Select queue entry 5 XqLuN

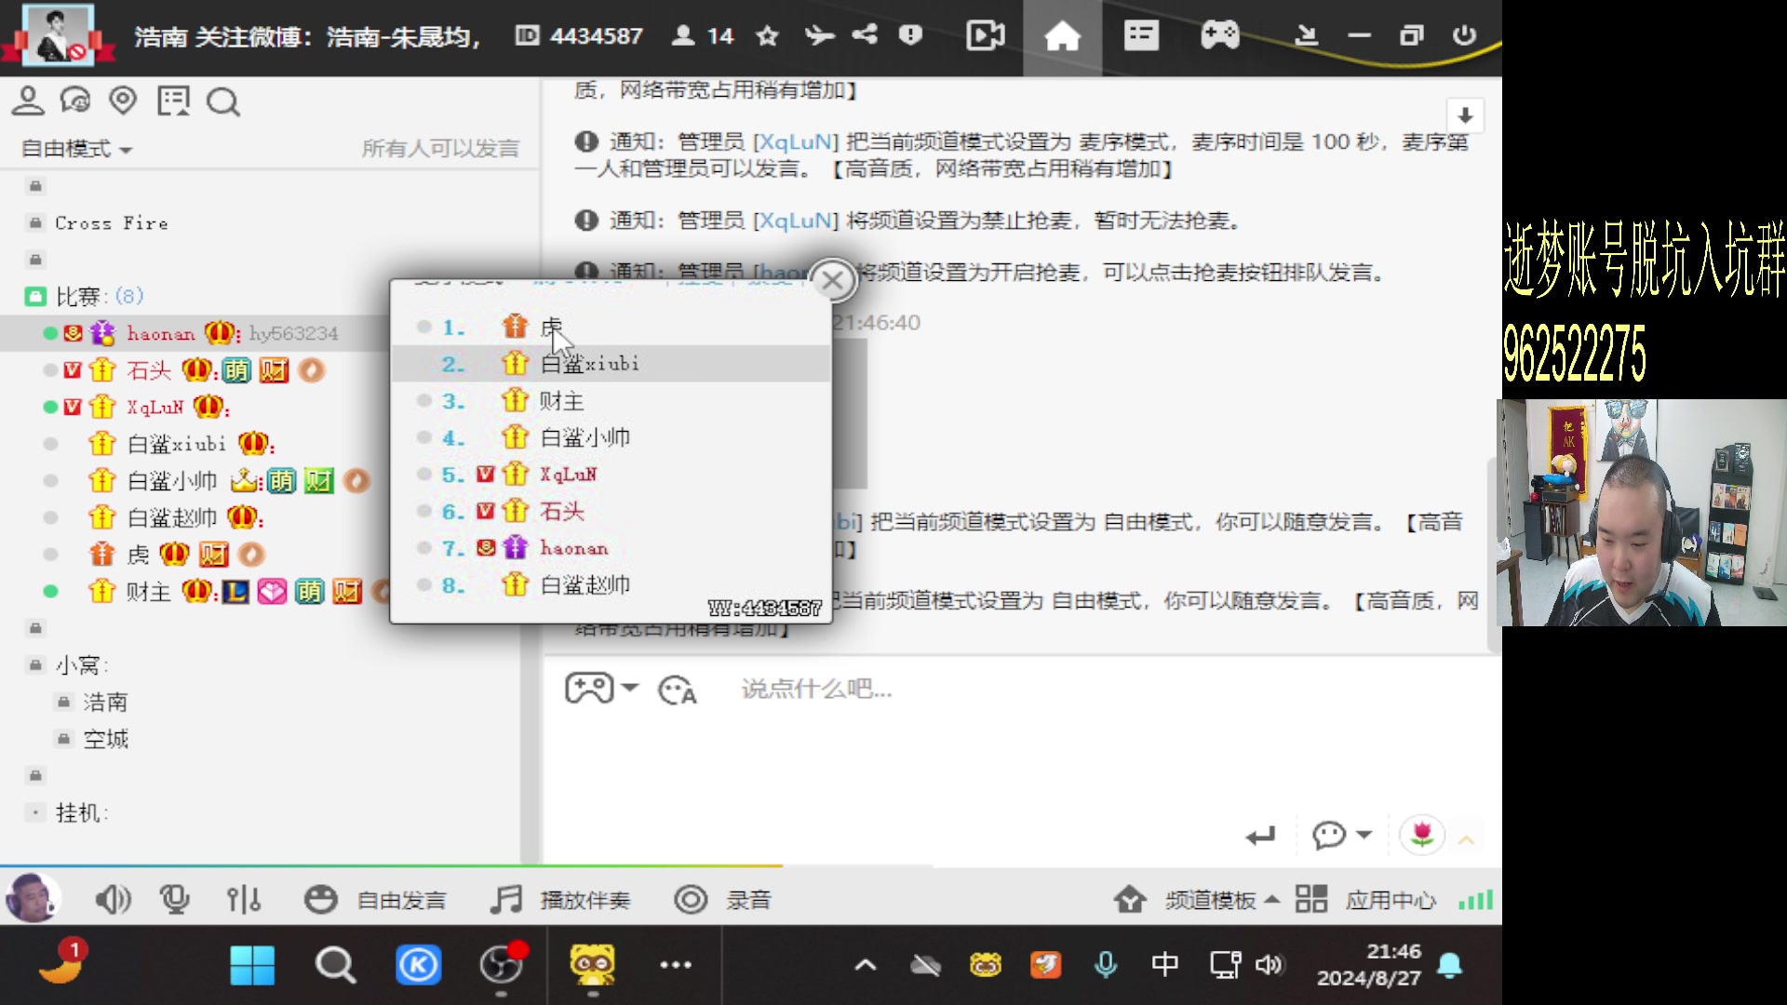point(611,475)
